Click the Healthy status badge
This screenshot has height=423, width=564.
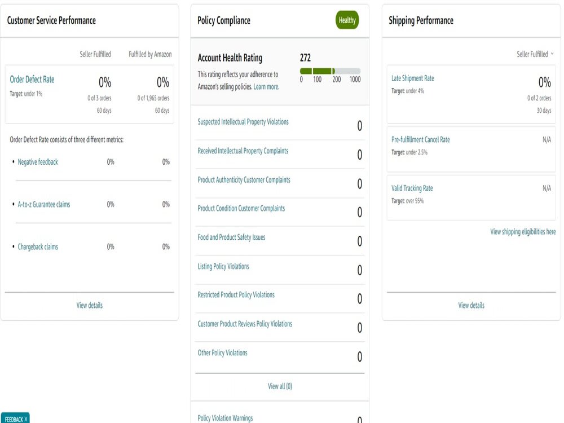click(347, 20)
